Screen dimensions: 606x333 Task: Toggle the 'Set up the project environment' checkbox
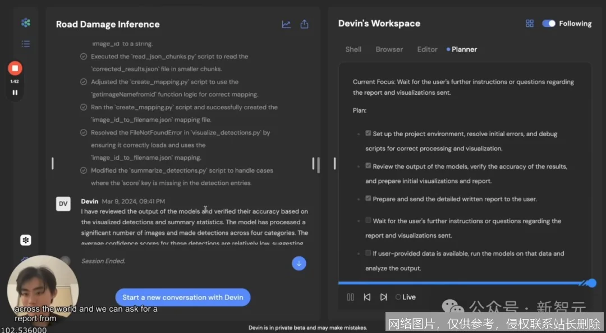point(368,133)
